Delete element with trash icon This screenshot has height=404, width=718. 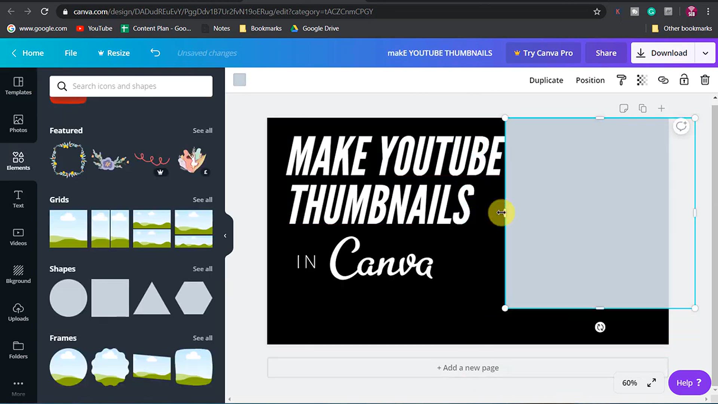coord(705,80)
